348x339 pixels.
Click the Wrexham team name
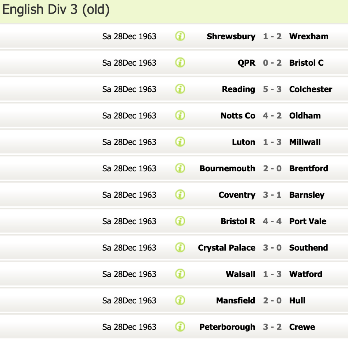coord(309,36)
